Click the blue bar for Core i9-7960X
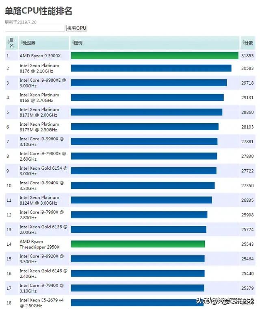Image resolution: width=260 pixels, height=310 pixels. [139, 215]
